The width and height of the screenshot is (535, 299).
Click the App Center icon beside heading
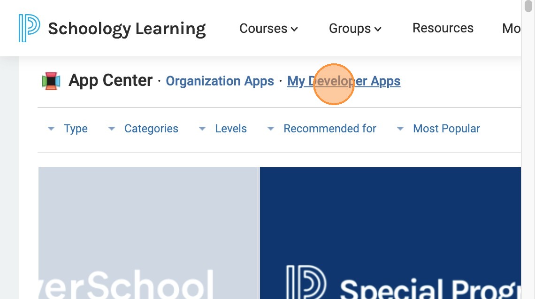(51, 81)
